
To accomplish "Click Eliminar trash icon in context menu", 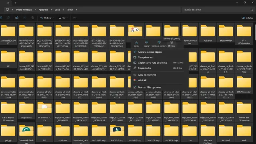I will point(172,42).
